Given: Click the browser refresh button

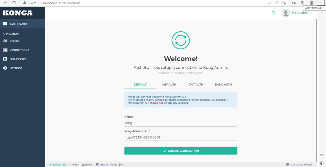Looking at the screenshot, I should 14,3.
